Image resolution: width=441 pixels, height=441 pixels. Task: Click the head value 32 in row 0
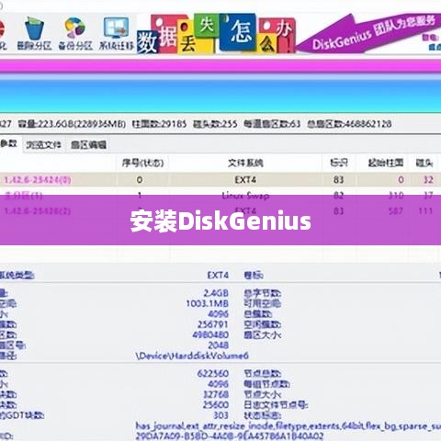tap(428, 180)
